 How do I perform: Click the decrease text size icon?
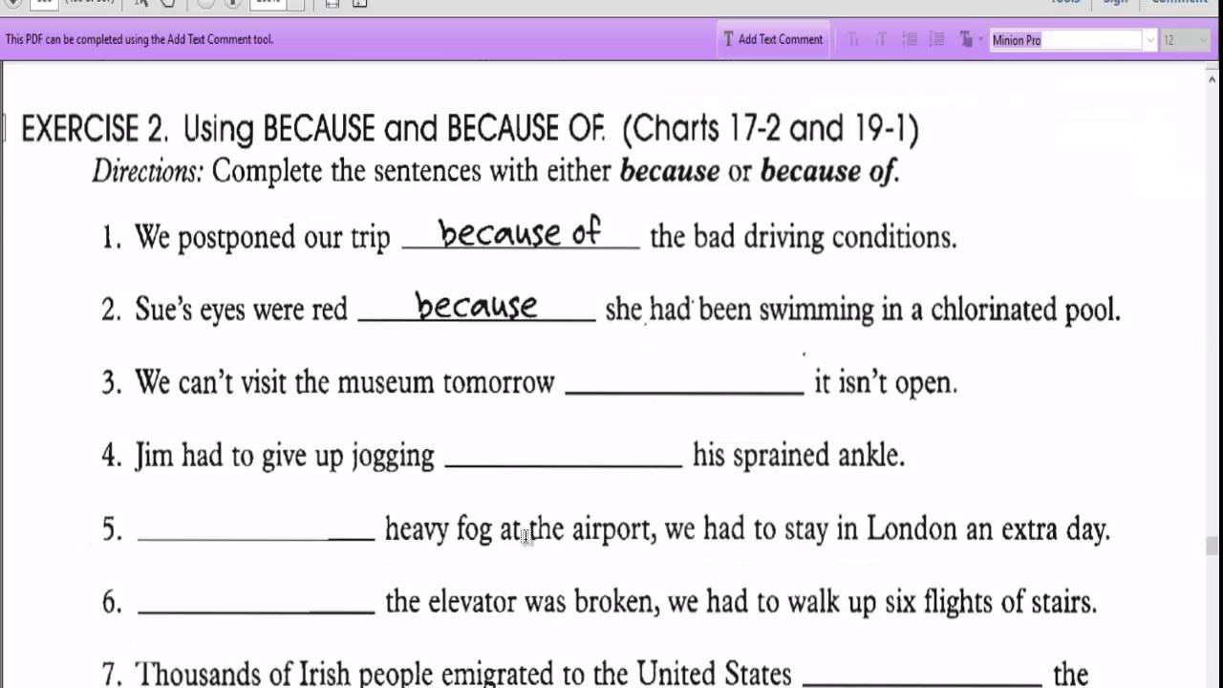(x=853, y=39)
